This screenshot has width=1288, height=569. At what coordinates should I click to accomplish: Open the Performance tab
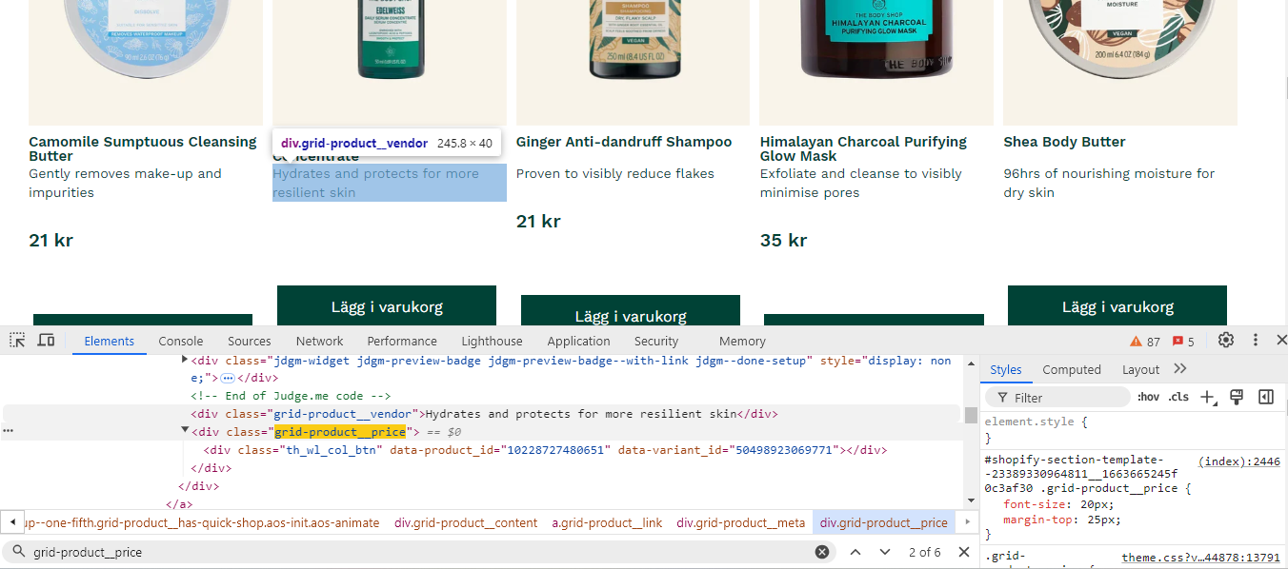402,342
